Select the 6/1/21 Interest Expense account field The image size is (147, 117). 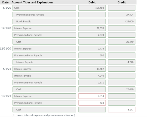[44, 69]
